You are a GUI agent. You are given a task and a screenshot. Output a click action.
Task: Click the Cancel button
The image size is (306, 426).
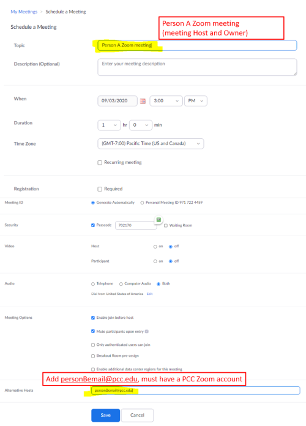click(x=137, y=415)
